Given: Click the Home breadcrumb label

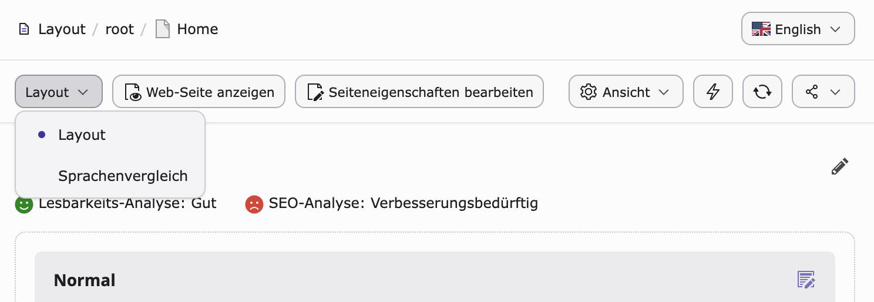Looking at the screenshot, I should pyautogui.click(x=197, y=29).
